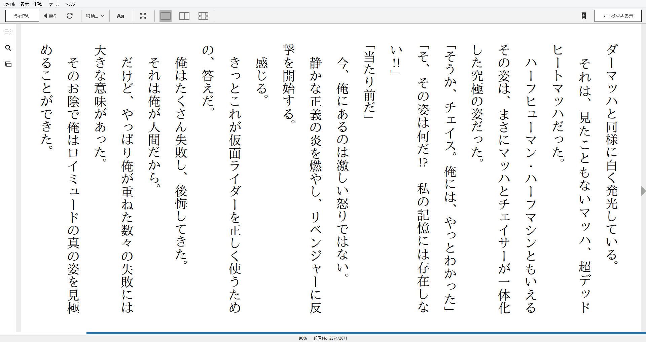The image size is (646, 342).
Task: Open the ツール menu
Action: coord(53,4)
